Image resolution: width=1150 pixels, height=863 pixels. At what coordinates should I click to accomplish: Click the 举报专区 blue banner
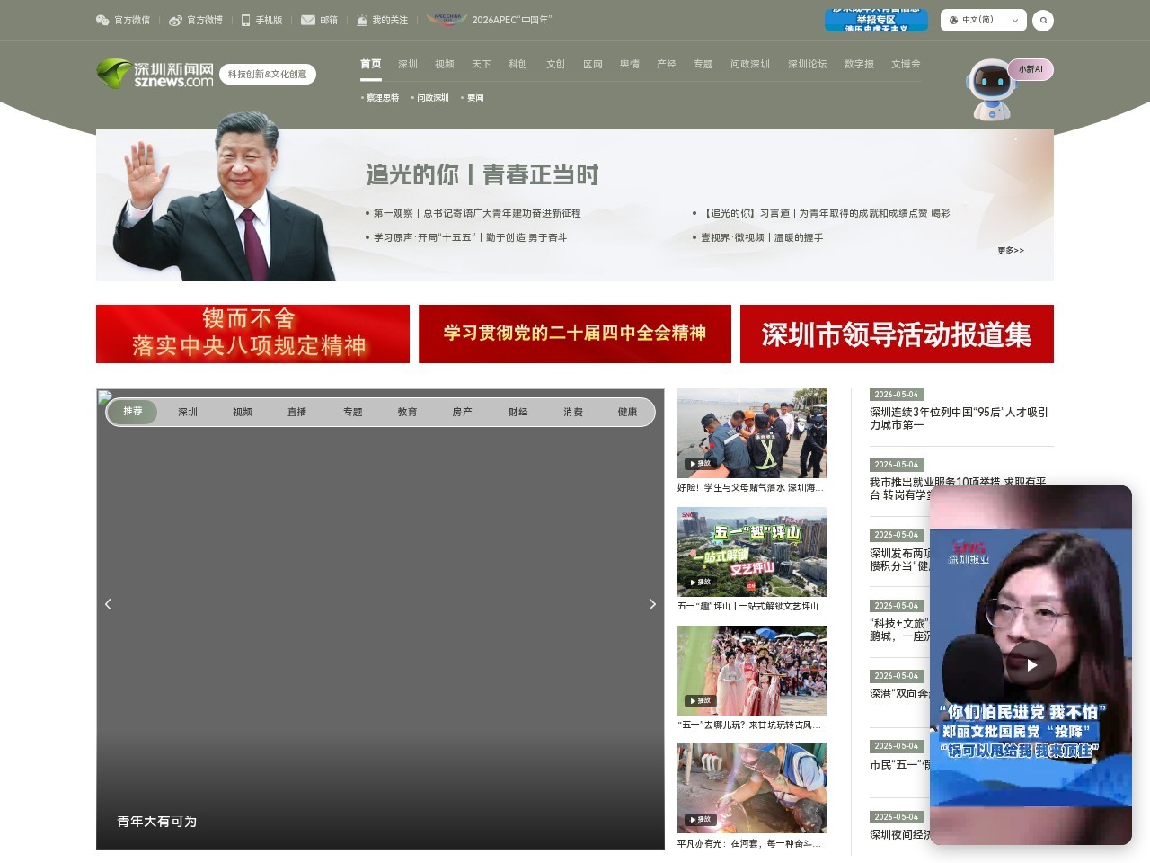[x=876, y=20]
